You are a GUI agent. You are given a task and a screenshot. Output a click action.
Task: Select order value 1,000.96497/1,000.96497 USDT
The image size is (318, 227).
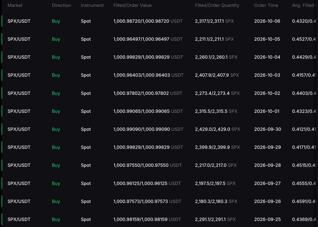[148, 39]
